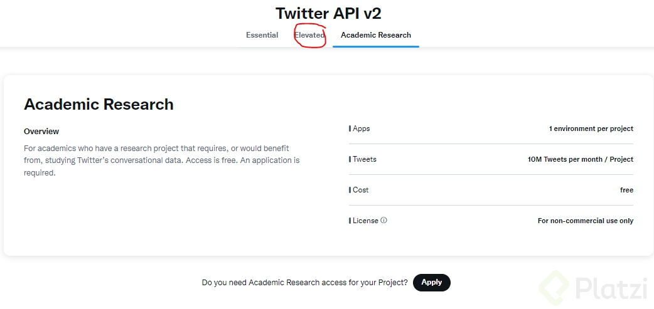Click the License row label
The height and width of the screenshot is (309, 654).
click(x=365, y=221)
